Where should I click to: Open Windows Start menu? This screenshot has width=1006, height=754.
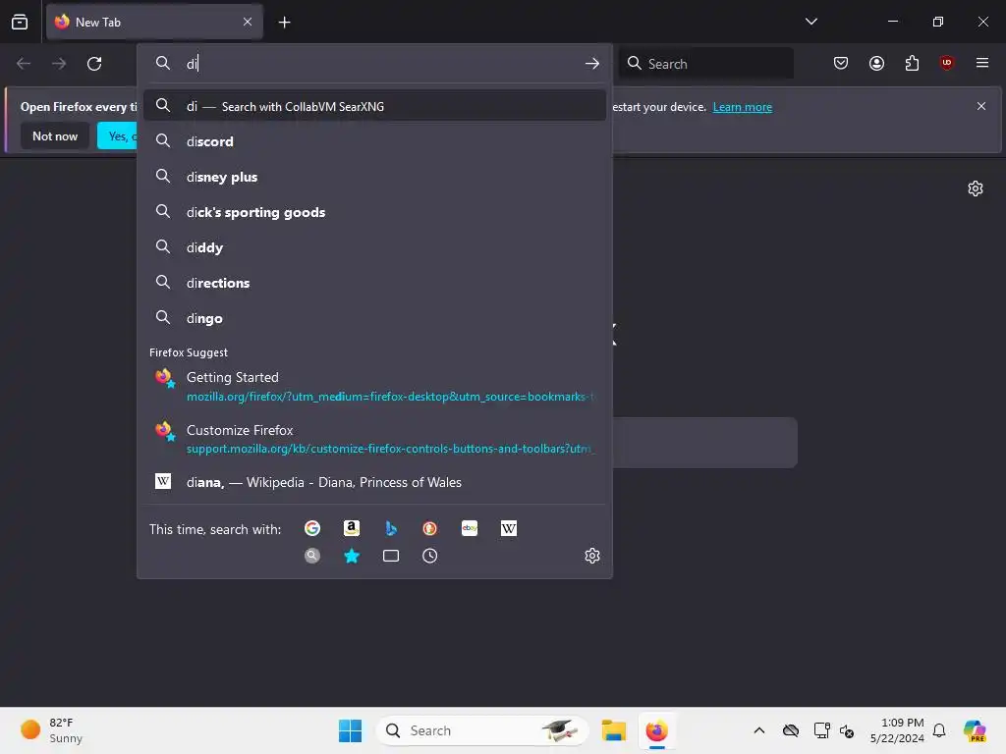click(x=351, y=730)
